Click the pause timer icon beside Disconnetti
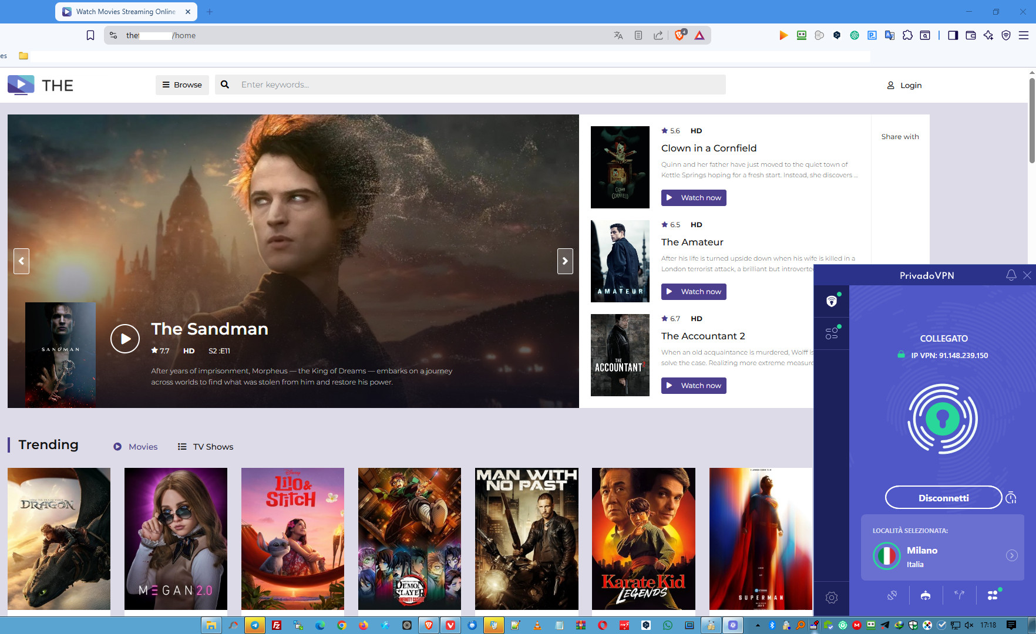The image size is (1036, 634). [x=1011, y=498]
